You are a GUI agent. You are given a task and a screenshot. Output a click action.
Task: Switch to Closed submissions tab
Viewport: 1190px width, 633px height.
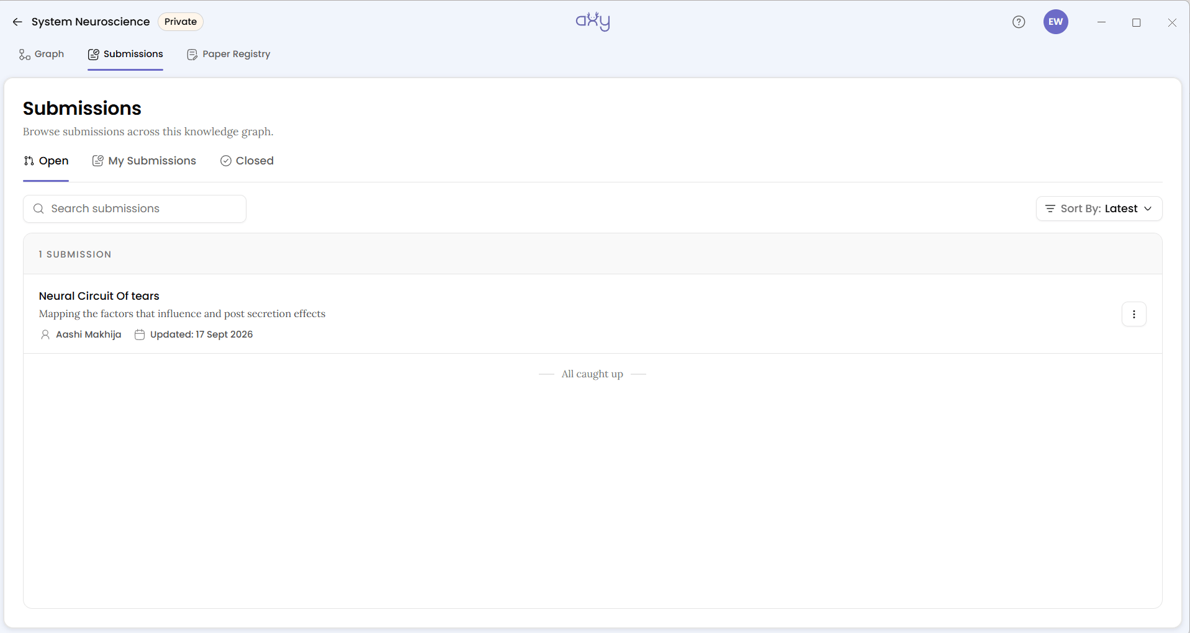(x=247, y=161)
